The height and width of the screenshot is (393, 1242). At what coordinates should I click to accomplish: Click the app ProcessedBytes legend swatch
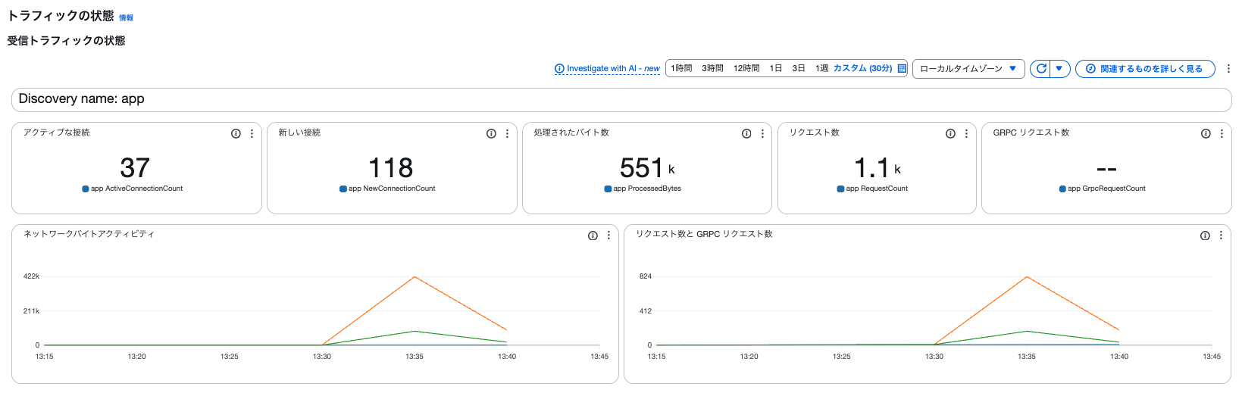[608, 189]
